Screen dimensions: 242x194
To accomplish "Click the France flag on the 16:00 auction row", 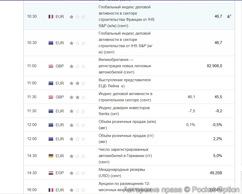I will point(51,190).
